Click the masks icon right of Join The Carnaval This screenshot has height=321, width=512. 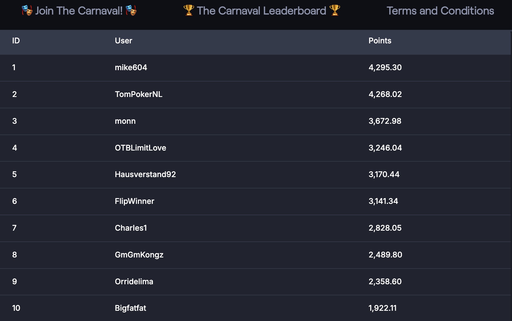pyautogui.click(x=131, y=10)
